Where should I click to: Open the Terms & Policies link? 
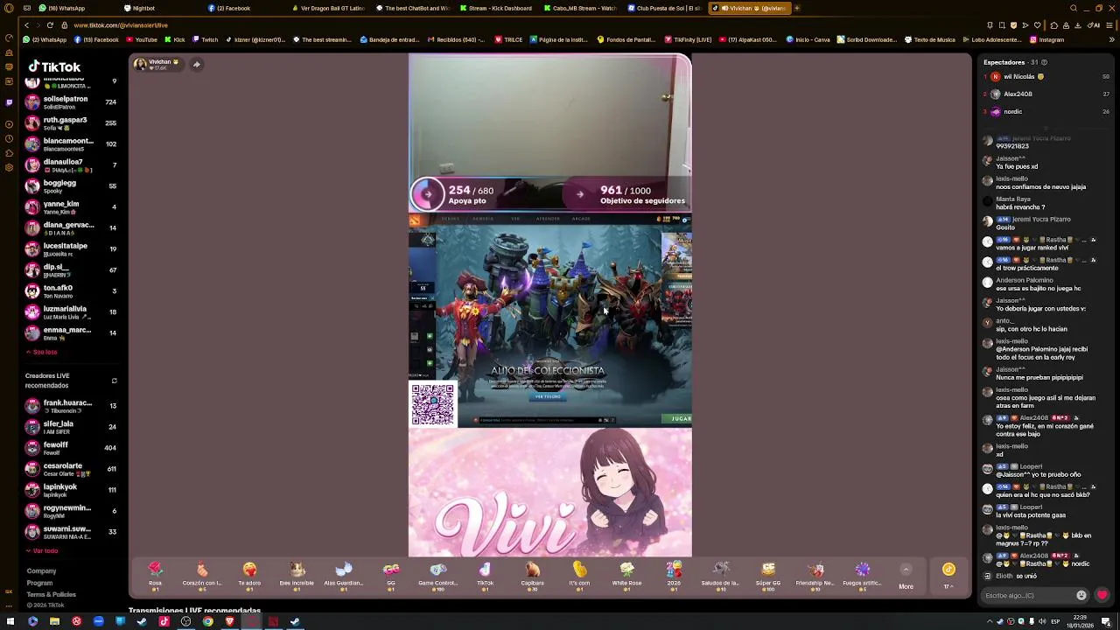click(51, 594)
